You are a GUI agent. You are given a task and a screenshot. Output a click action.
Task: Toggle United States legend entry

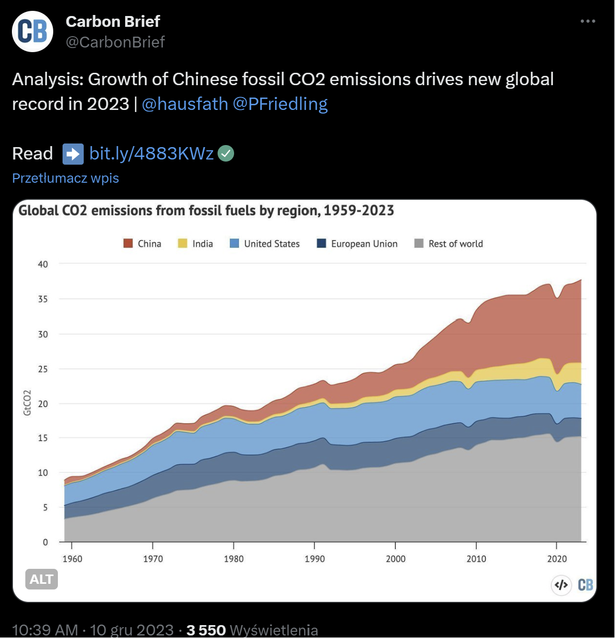pos(265,244)
